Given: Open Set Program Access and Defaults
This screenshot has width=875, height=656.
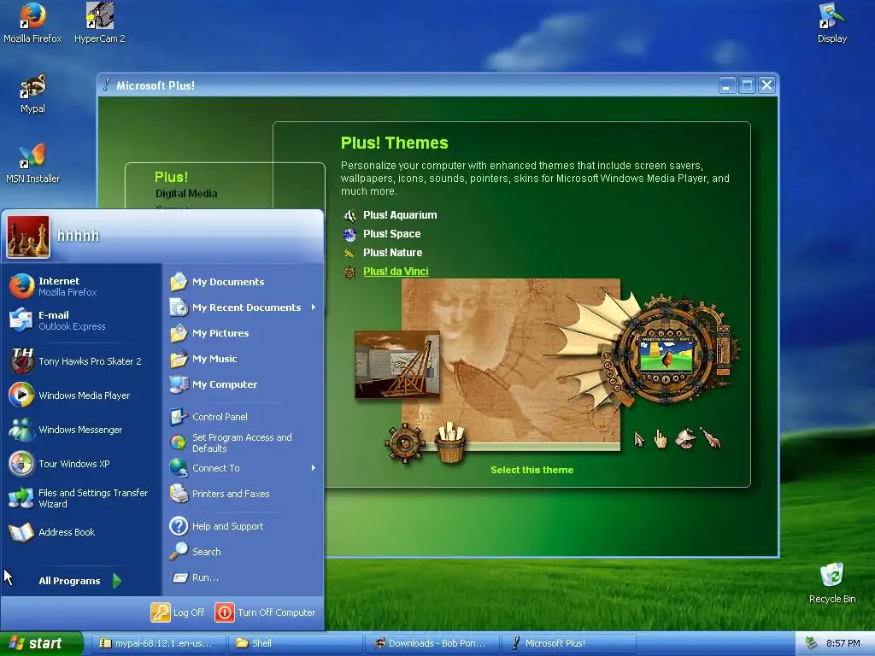Looking at the screenshot, I should (x=243, y=442).
